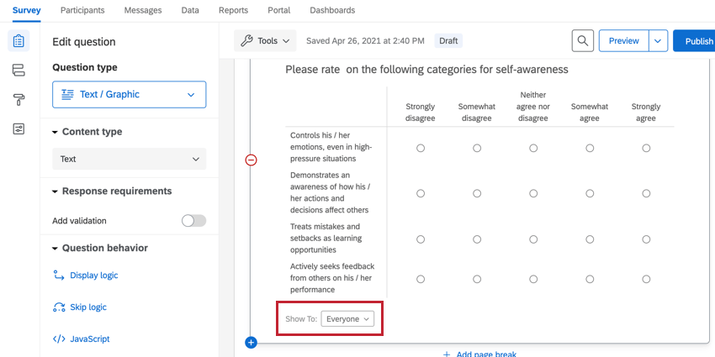Toggle the Add validation switch
This screenshot has height=357, width=715.
coord(193,221)
